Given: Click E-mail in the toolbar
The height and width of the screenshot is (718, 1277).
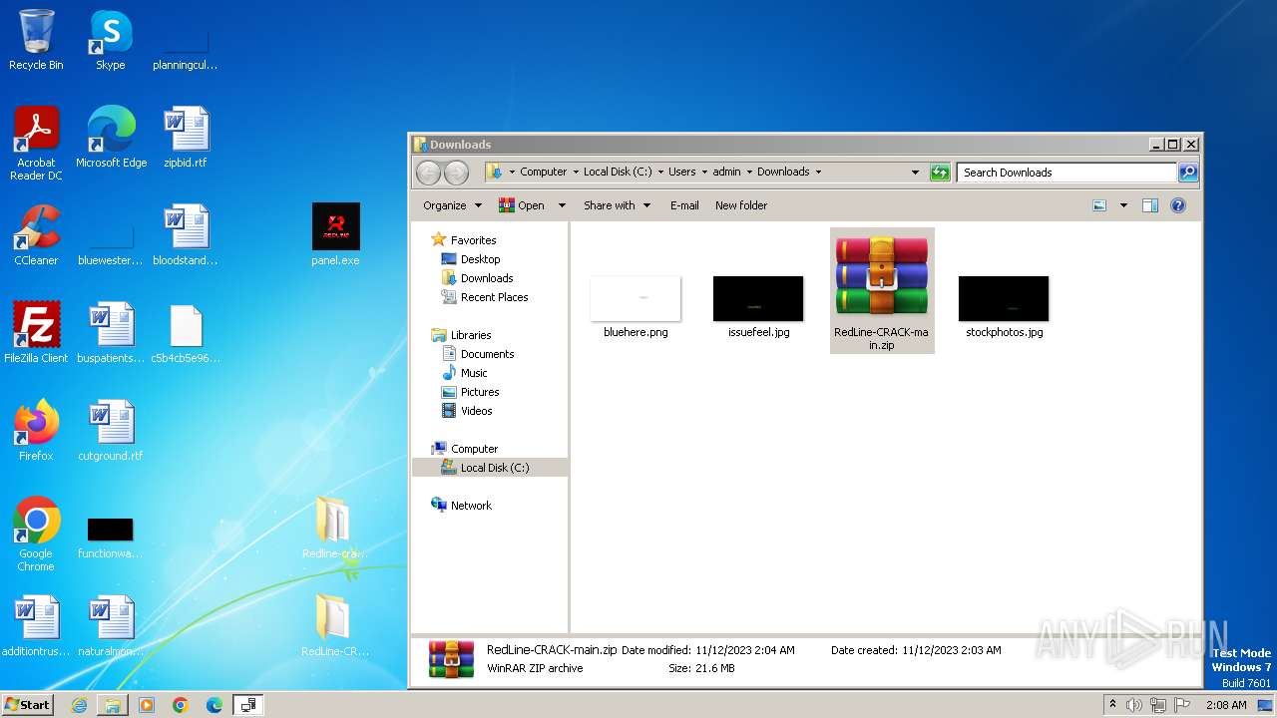Looking at the screenshot, I should (x=684, y=205).
